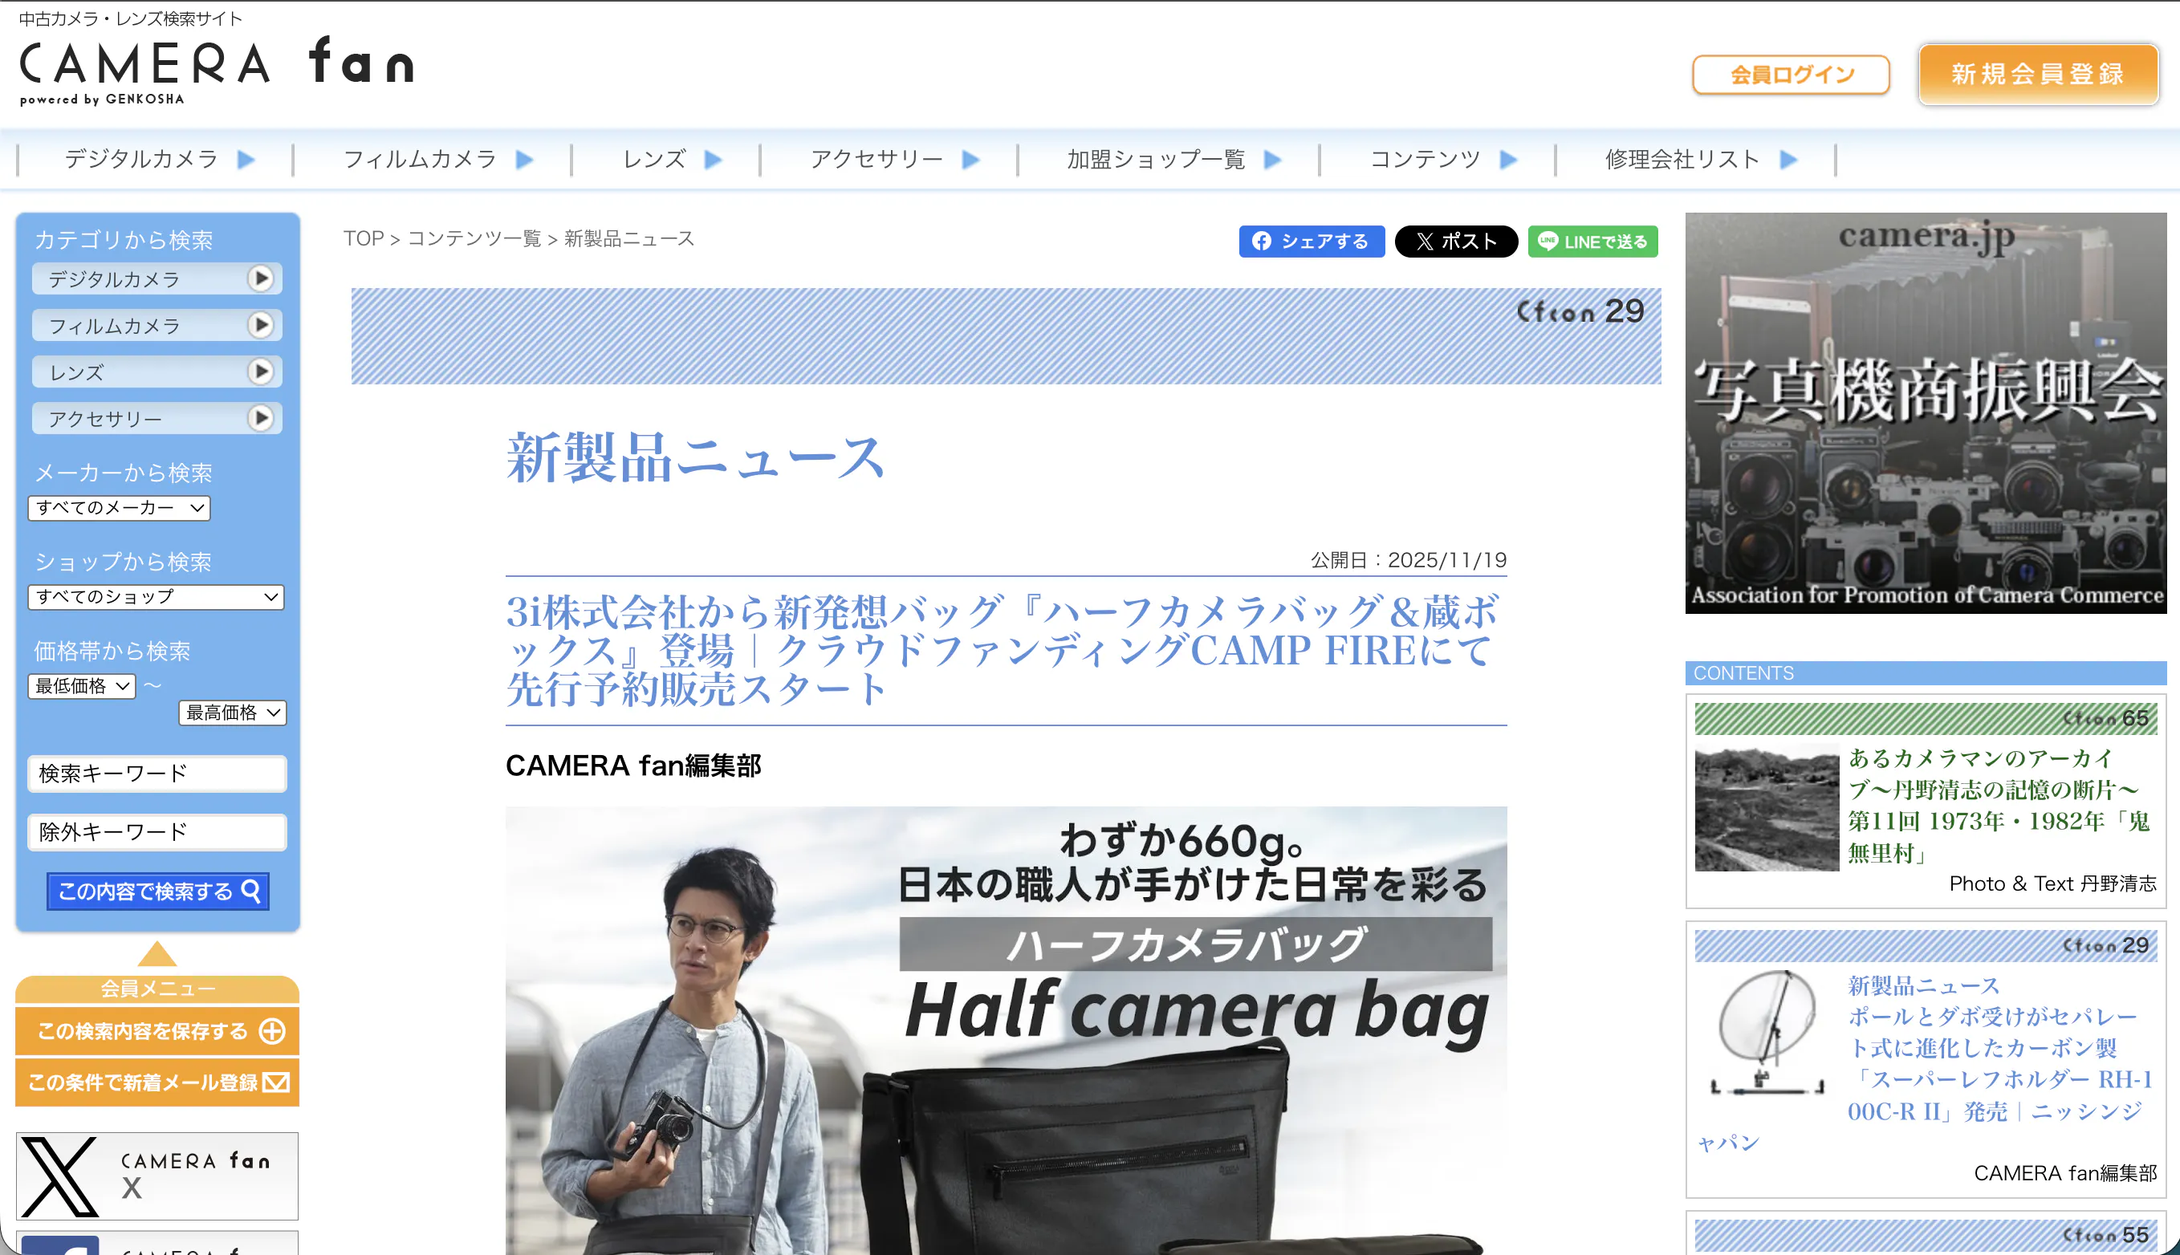Click the Facebook share button icon
Viewport: 2180px width, 1255px height.
1261,242
